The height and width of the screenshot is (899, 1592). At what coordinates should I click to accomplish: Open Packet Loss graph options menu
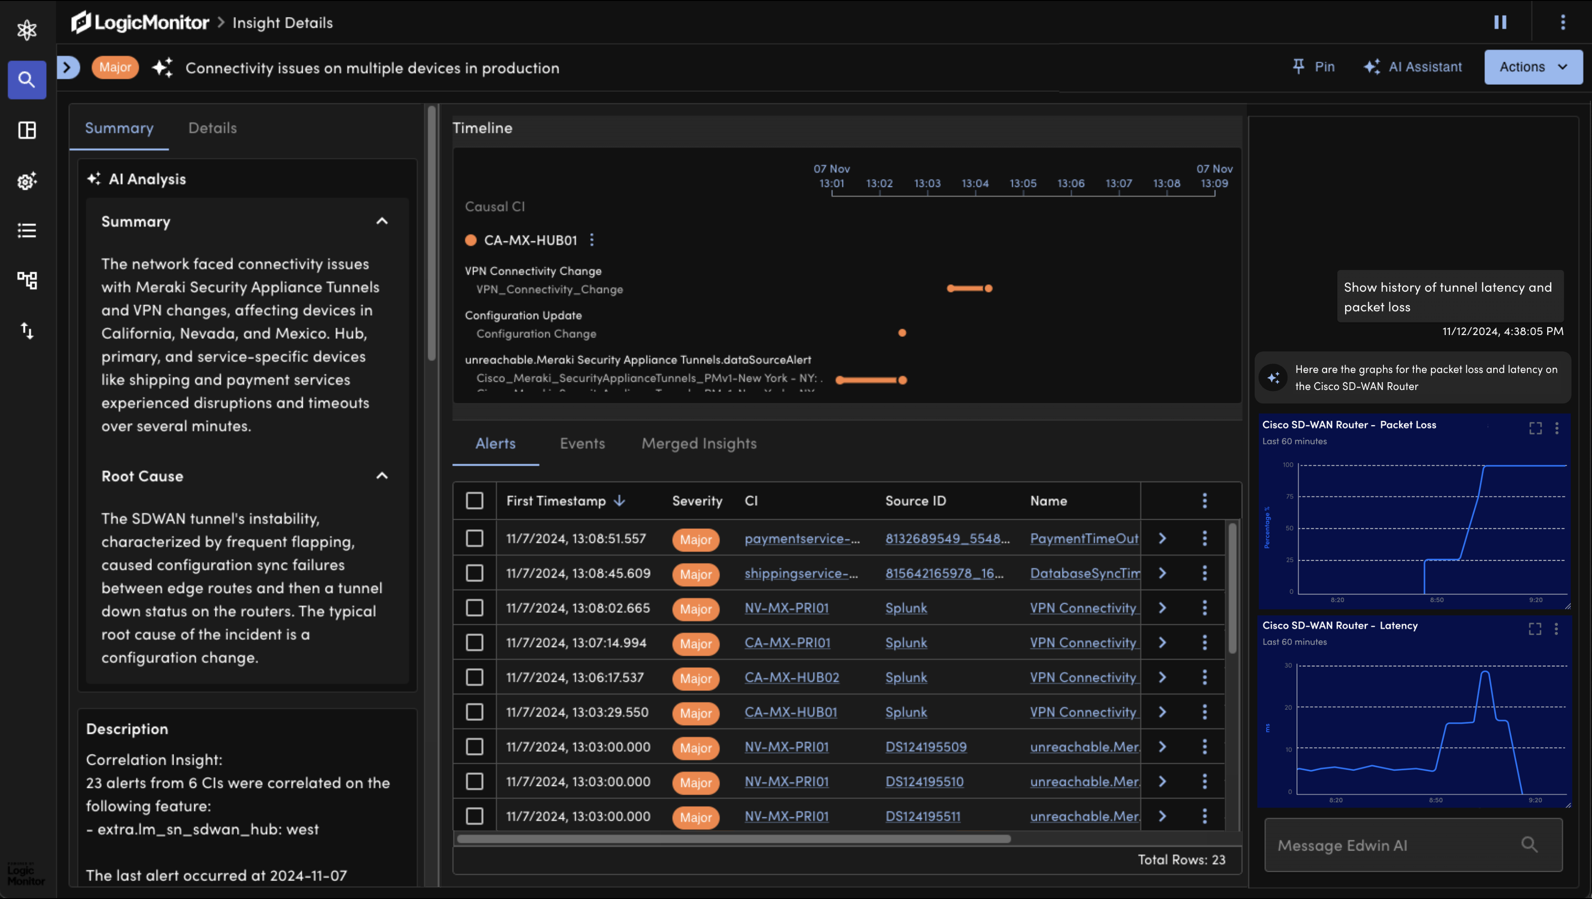1557,428
